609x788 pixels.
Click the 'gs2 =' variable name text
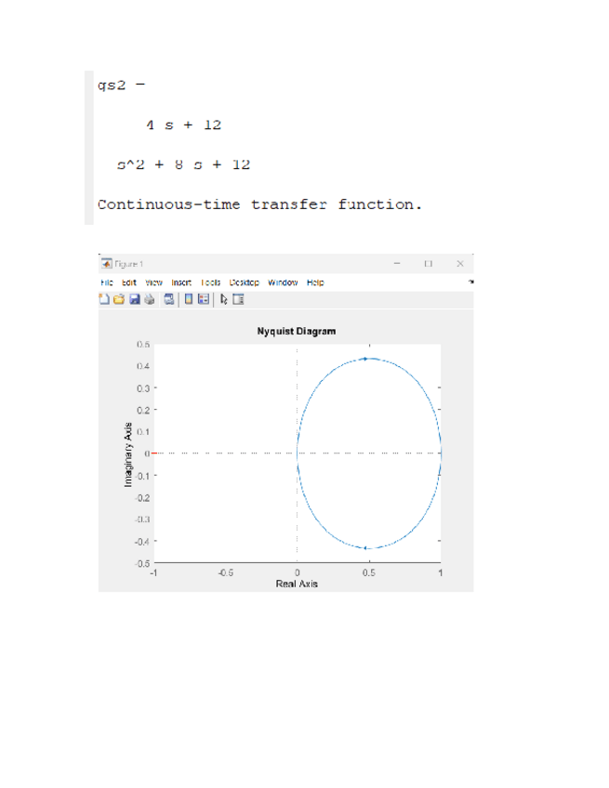pos(121,85)
